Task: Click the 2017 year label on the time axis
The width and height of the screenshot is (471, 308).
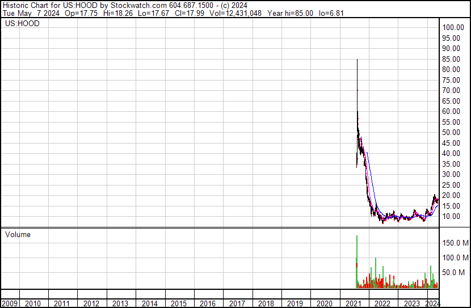Action: [x=237, y=303]
